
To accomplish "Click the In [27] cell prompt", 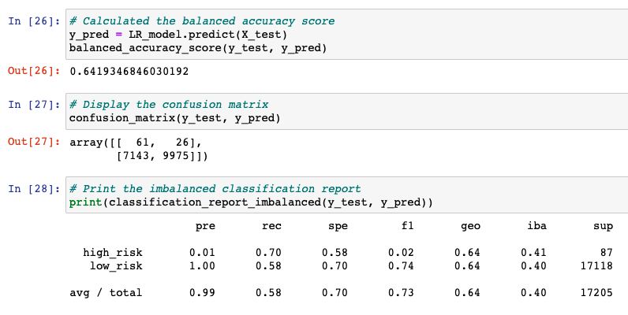I will (34, 105).
